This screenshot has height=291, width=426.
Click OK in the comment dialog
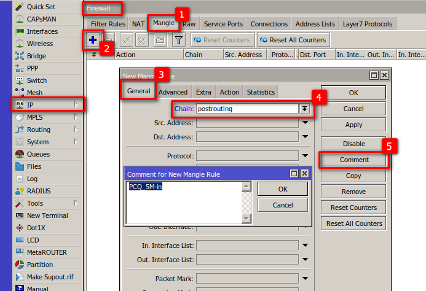tap(283, 188)
